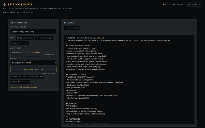Click the '## AUDIENCE INSIGHTS' heading line
The width and height of the screenshot is (205, 128).
[76, 74]
